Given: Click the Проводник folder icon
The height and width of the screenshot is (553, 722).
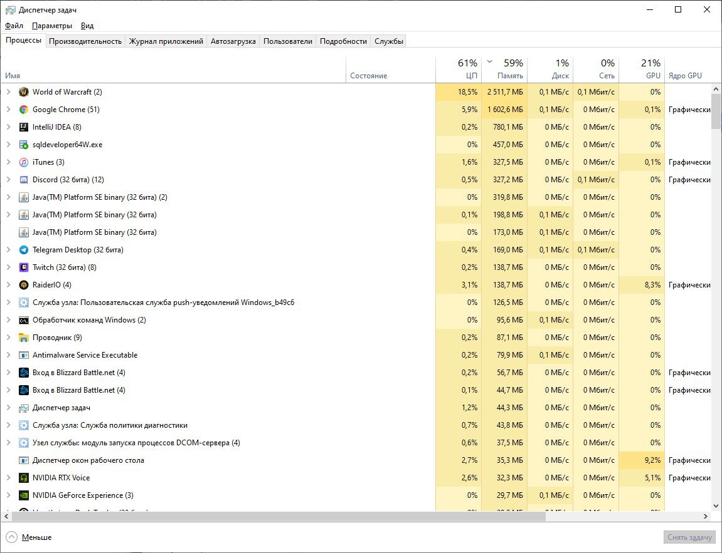Looking at the screenshot, I should [23, 338].
